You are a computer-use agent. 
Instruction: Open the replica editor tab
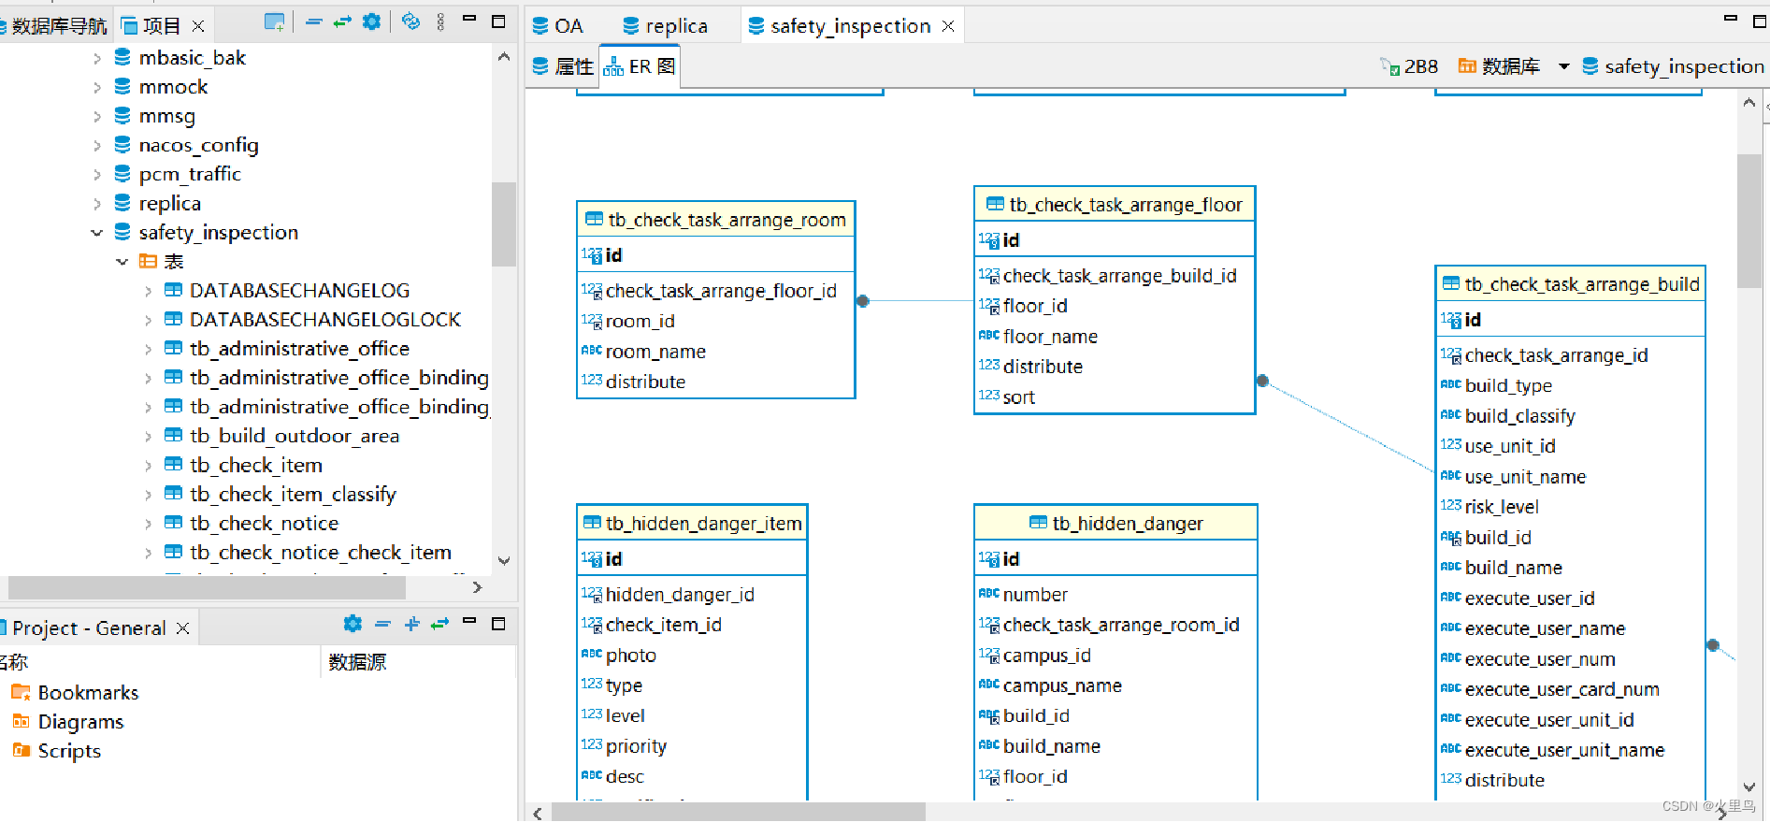(665, 26)
